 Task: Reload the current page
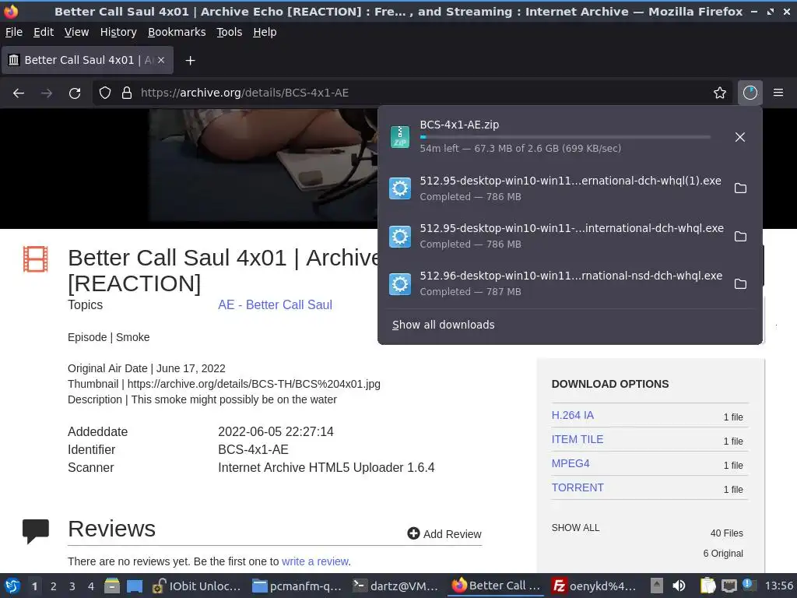(x=75, y=93)
